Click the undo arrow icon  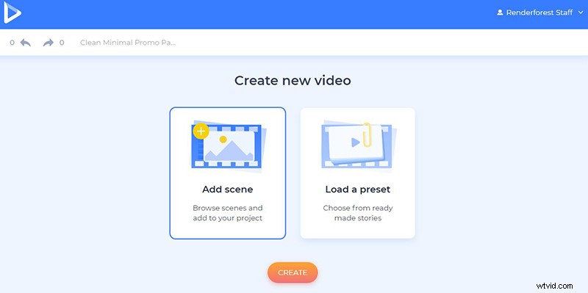[26, 43]
